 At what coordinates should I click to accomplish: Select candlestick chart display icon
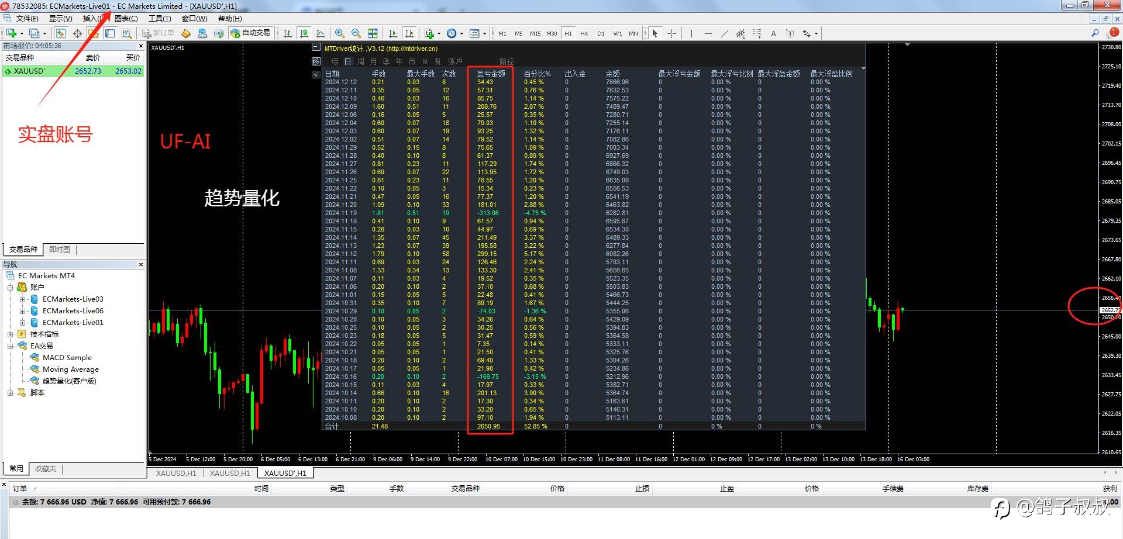304,33
